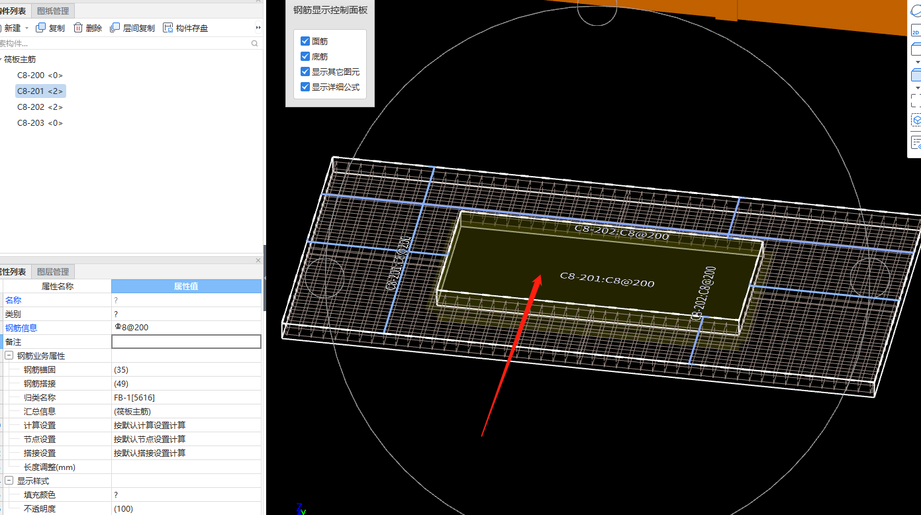
Task: Click the 构件存盘 save component icon
Action: click(x=168, y=28)
